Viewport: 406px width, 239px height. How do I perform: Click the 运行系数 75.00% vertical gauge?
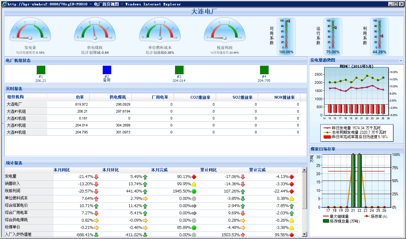[x=333, y=36]
